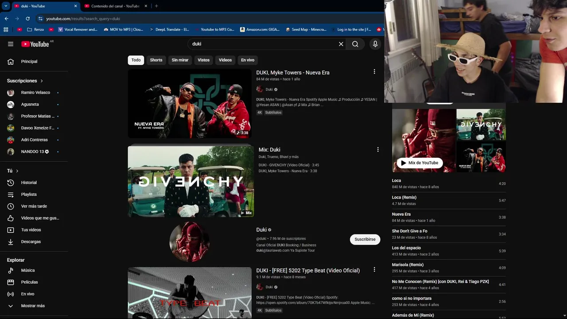Click the YouTube logo to go home
This screenshot has height=319, width=567.
pos(35,44)
